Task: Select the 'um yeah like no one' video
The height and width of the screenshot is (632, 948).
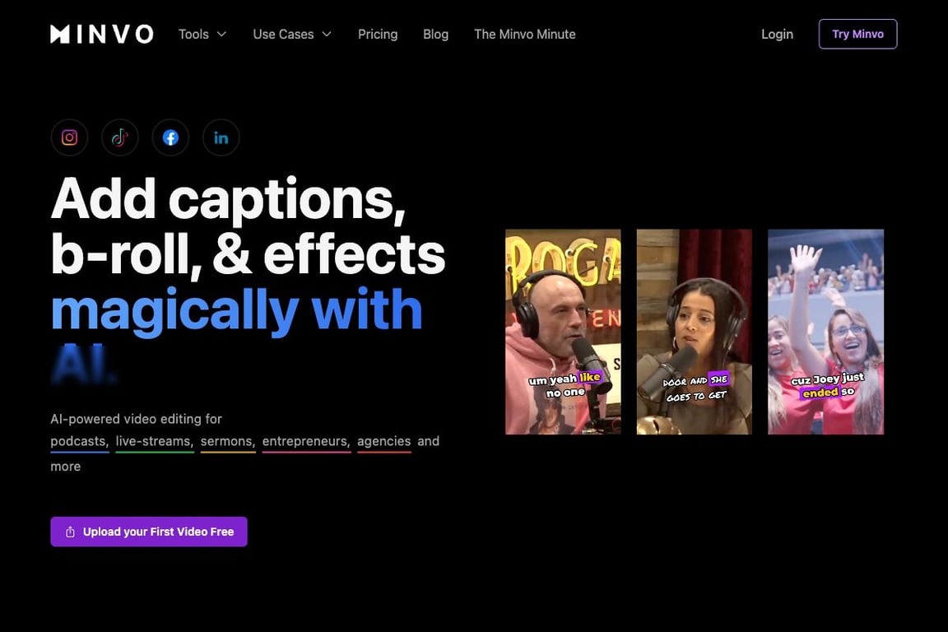Action: point(563,332)
